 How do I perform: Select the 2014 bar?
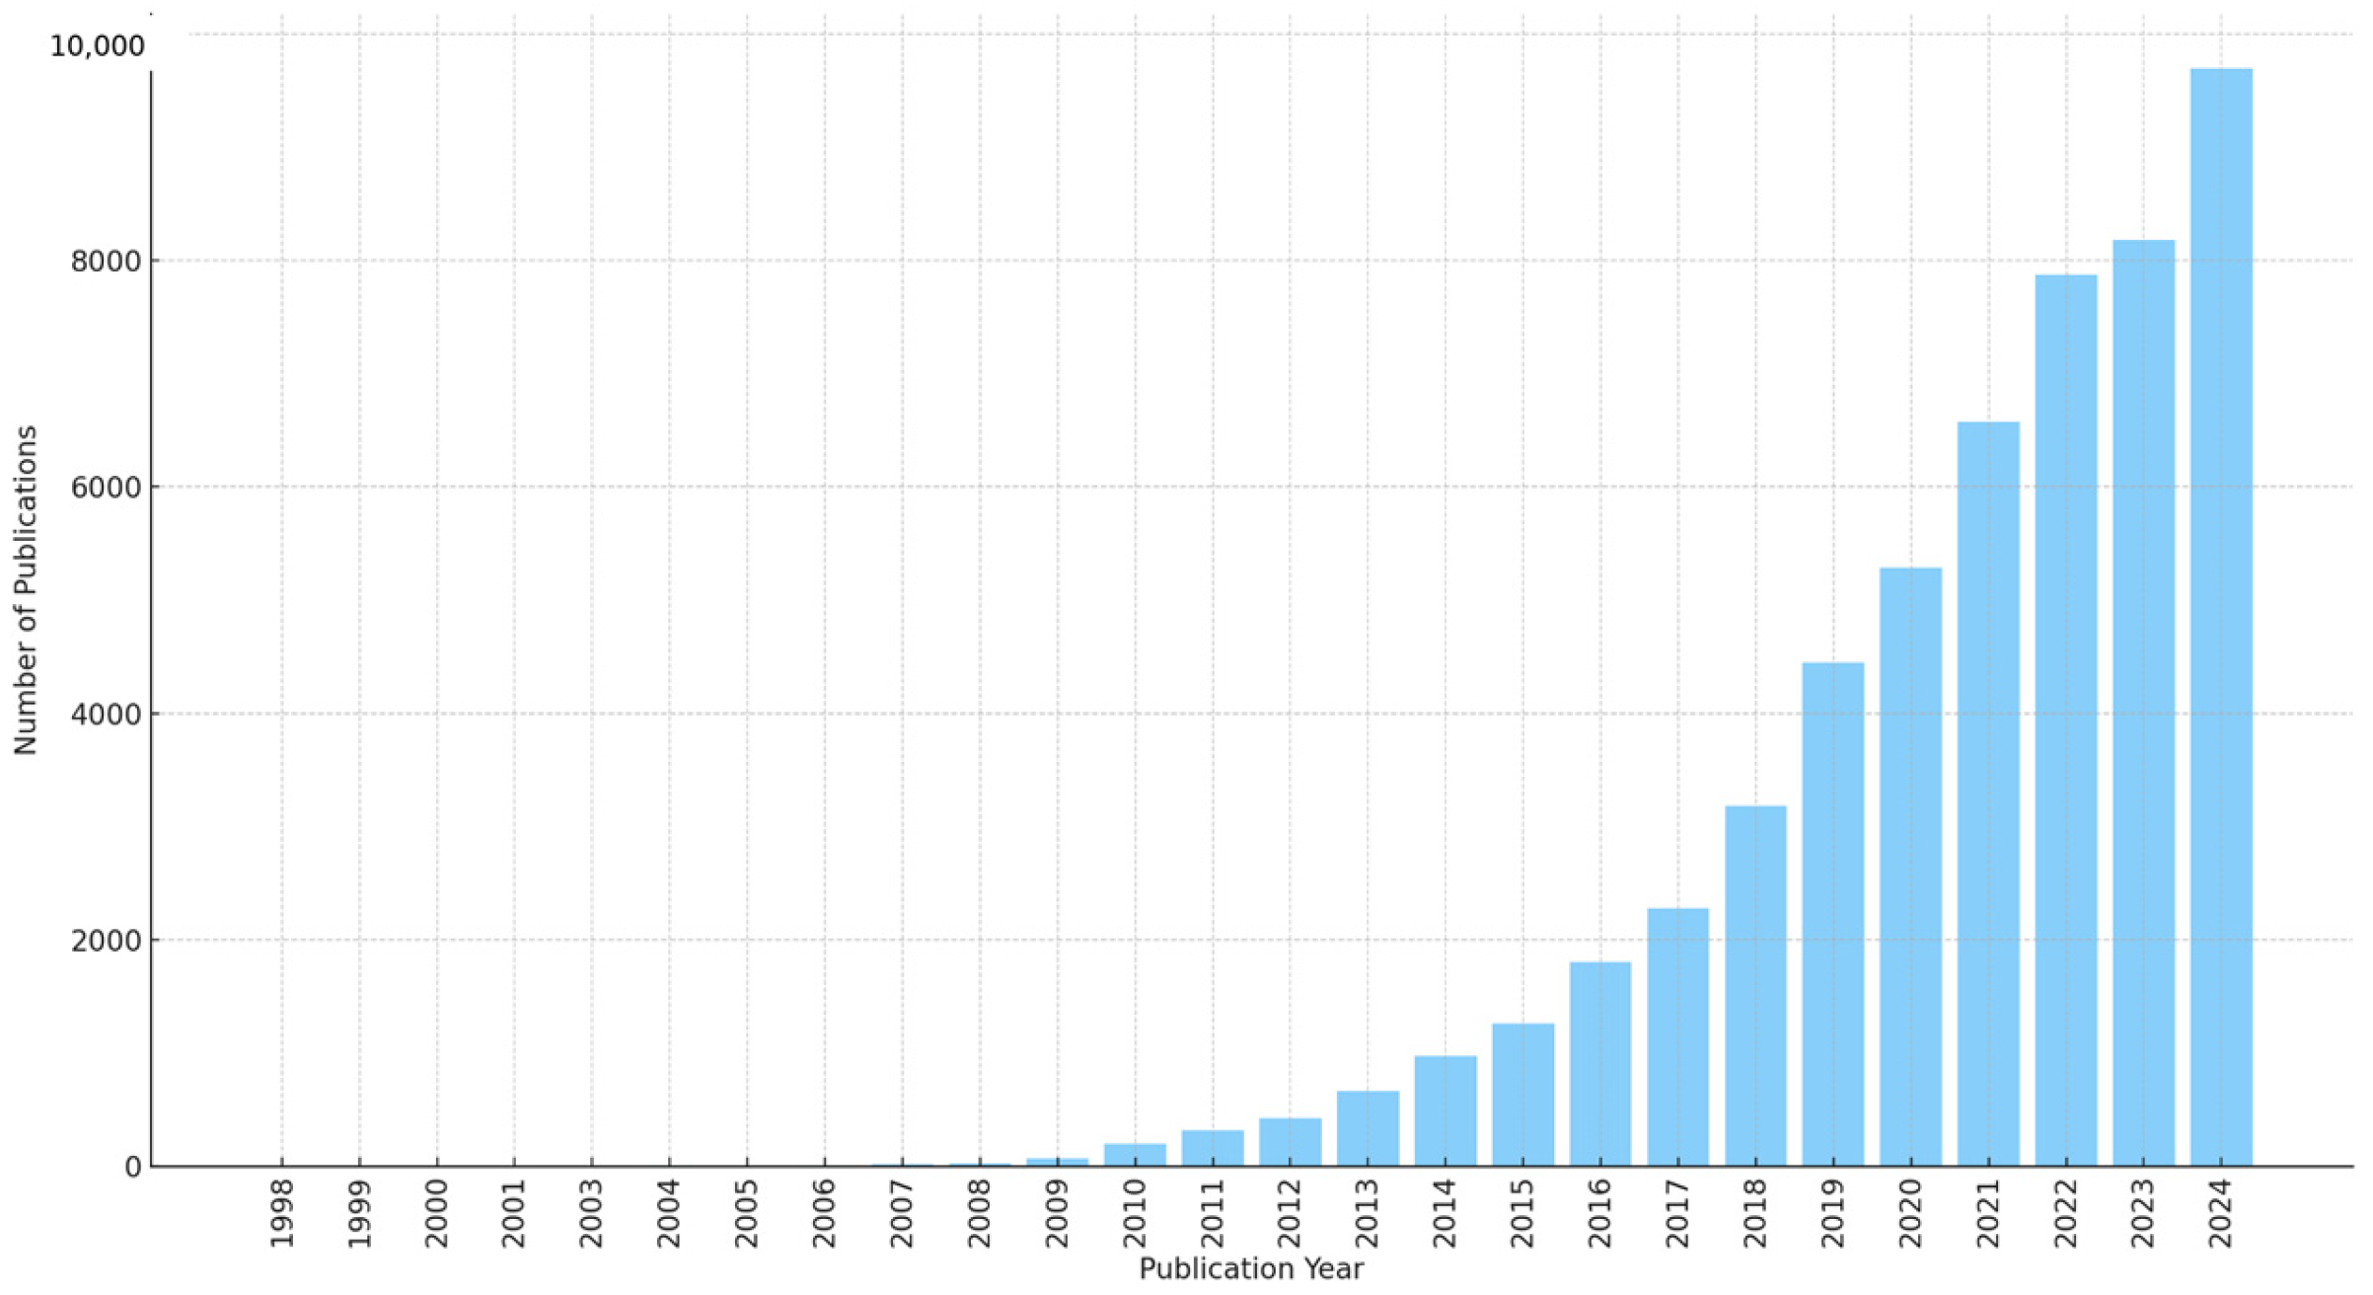click(x=1445, y=1111)
